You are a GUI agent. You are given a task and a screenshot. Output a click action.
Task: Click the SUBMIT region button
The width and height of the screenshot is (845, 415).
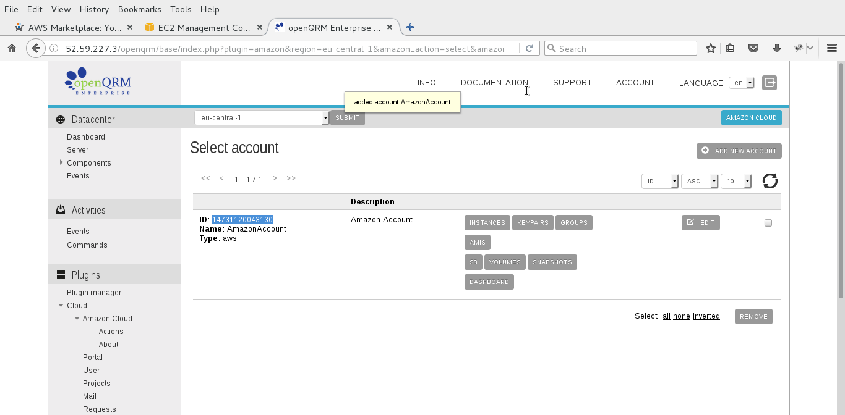[x=348, y=118]
